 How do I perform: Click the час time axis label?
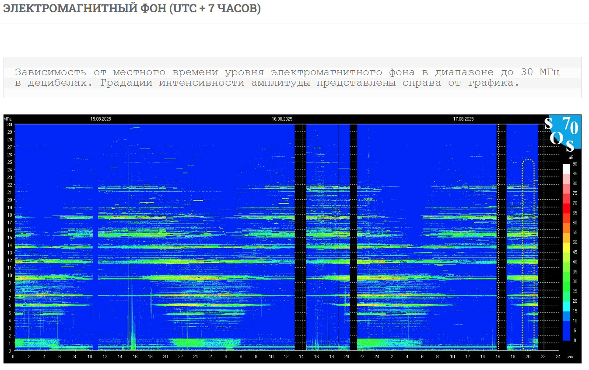click(569, 357)
